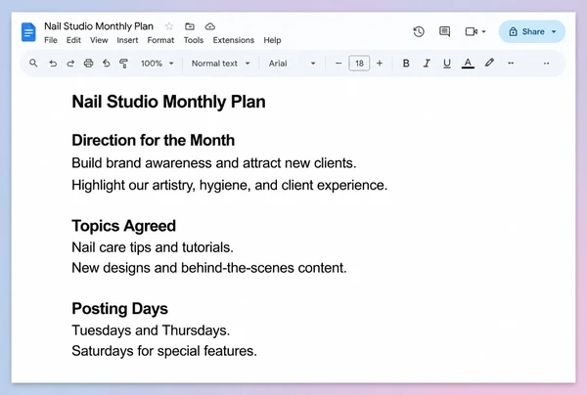Decrease the font size with minus
The height and width of the screenshot is (395, 587).
(339, 64)
